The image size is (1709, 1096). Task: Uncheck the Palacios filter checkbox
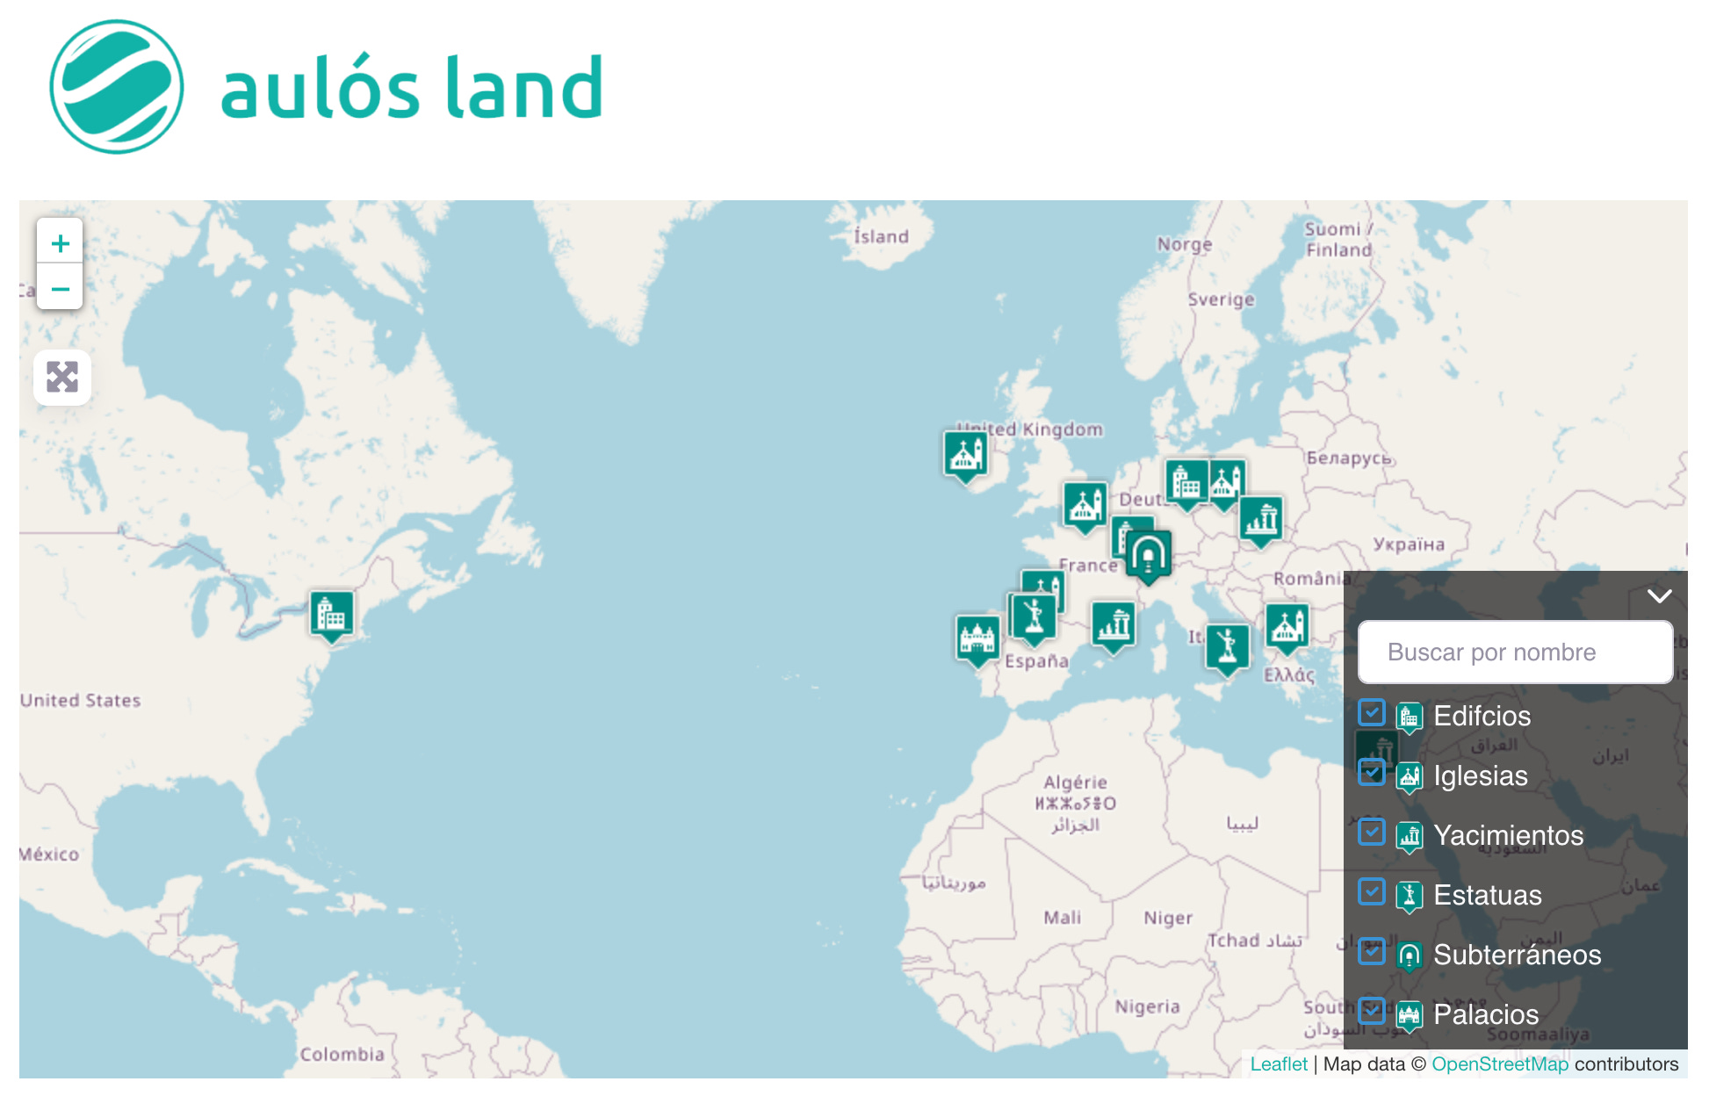[1371, 1011]
